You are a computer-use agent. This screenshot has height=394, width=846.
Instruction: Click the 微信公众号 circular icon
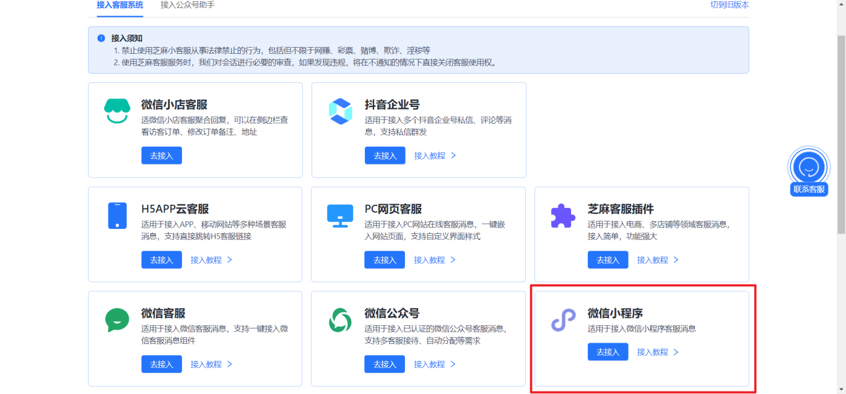pos(340,319)
